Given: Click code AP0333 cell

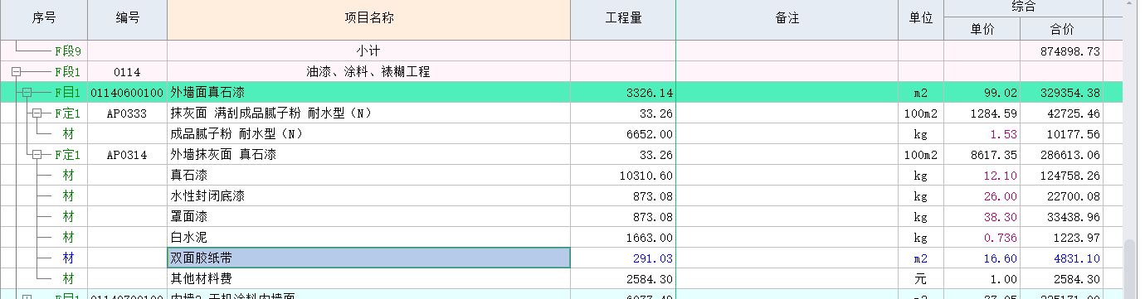Looking at the screenshot, I should pos(127,113).
